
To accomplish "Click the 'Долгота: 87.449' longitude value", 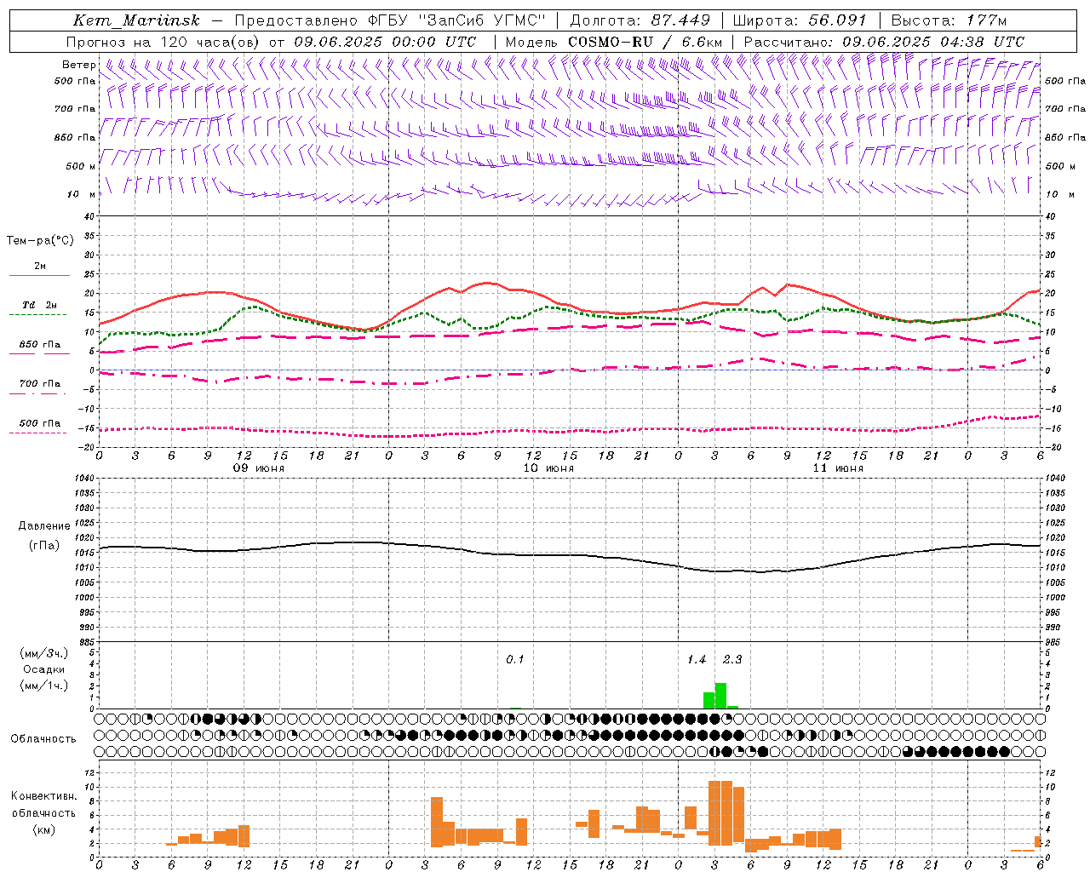I will (x=640, y=20).
